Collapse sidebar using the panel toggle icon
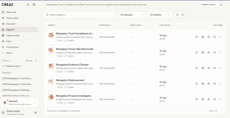Viewport: 230px width, 118px height. pyautogui.click(x=34, y=5)
